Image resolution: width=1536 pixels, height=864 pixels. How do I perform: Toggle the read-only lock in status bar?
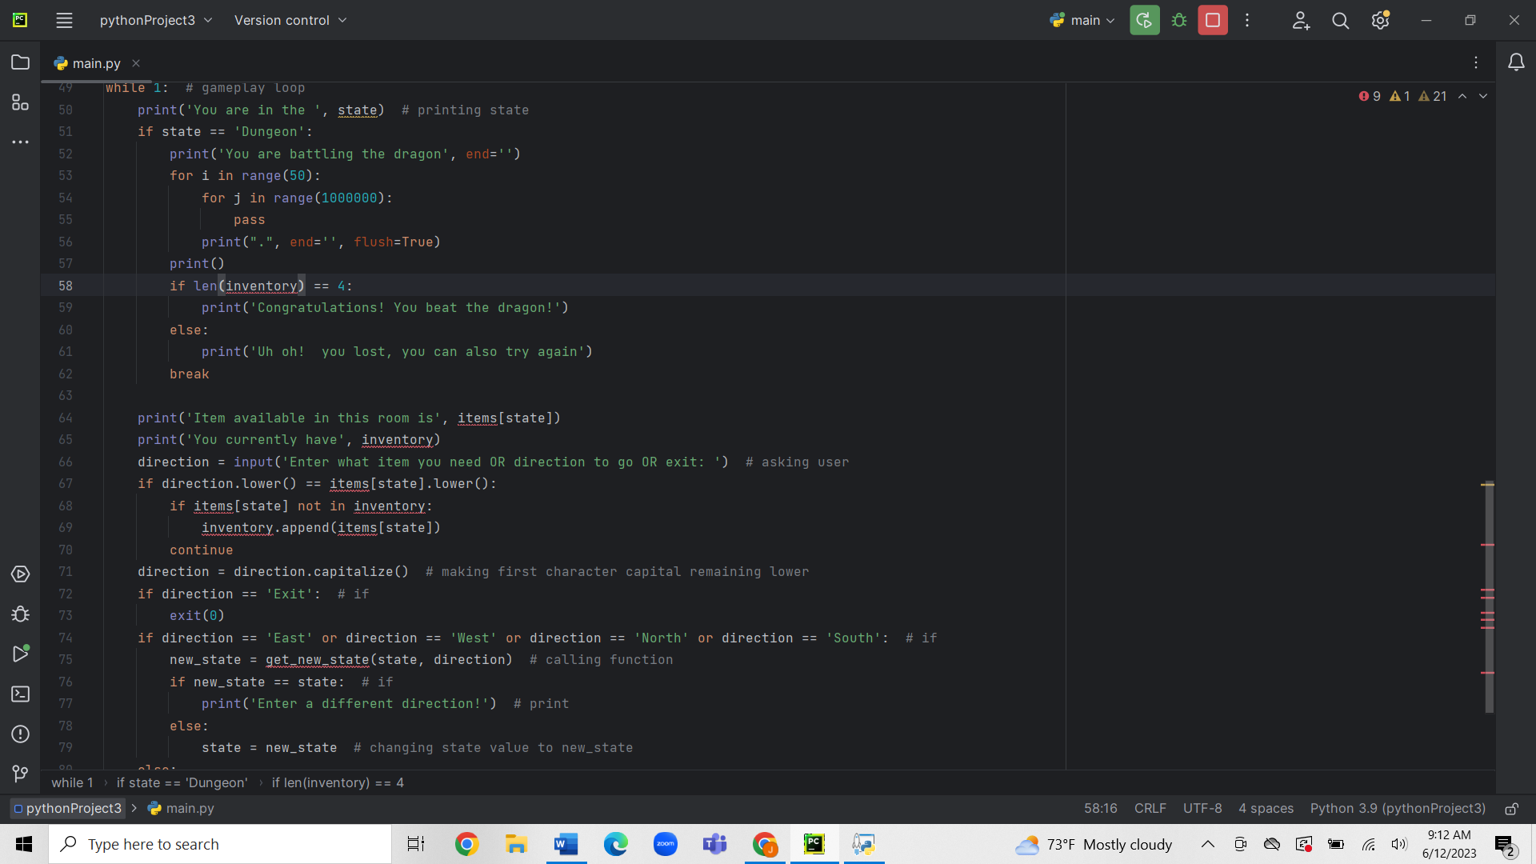[x=1511, y=809]
